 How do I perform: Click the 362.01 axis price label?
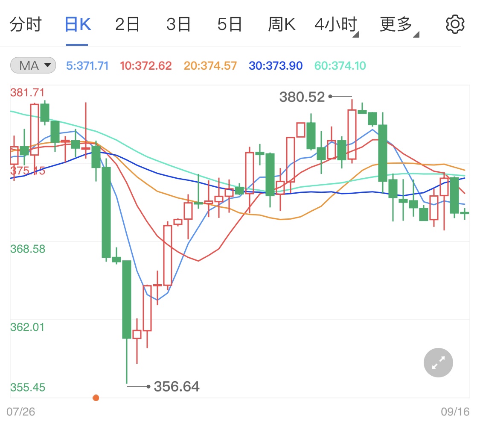[x=27, y=327]
